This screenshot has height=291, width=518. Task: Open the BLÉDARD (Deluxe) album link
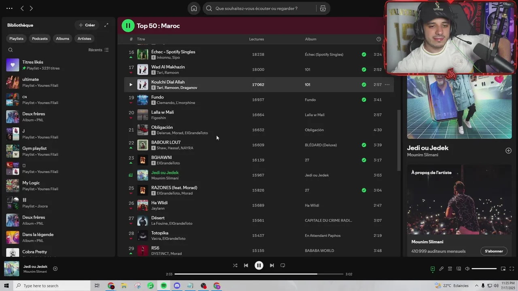pos(321,145)
